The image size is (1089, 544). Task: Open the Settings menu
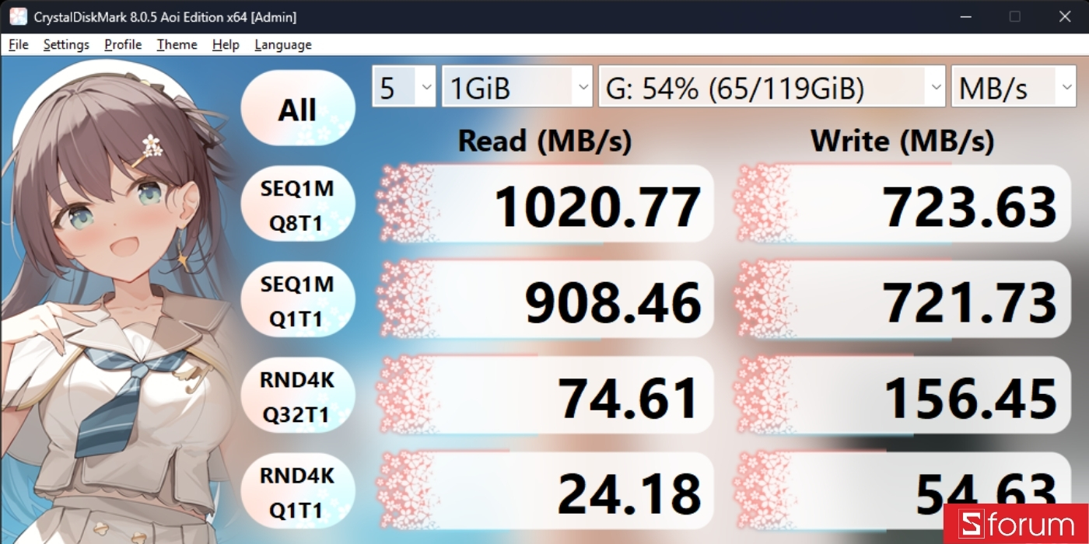66,45
